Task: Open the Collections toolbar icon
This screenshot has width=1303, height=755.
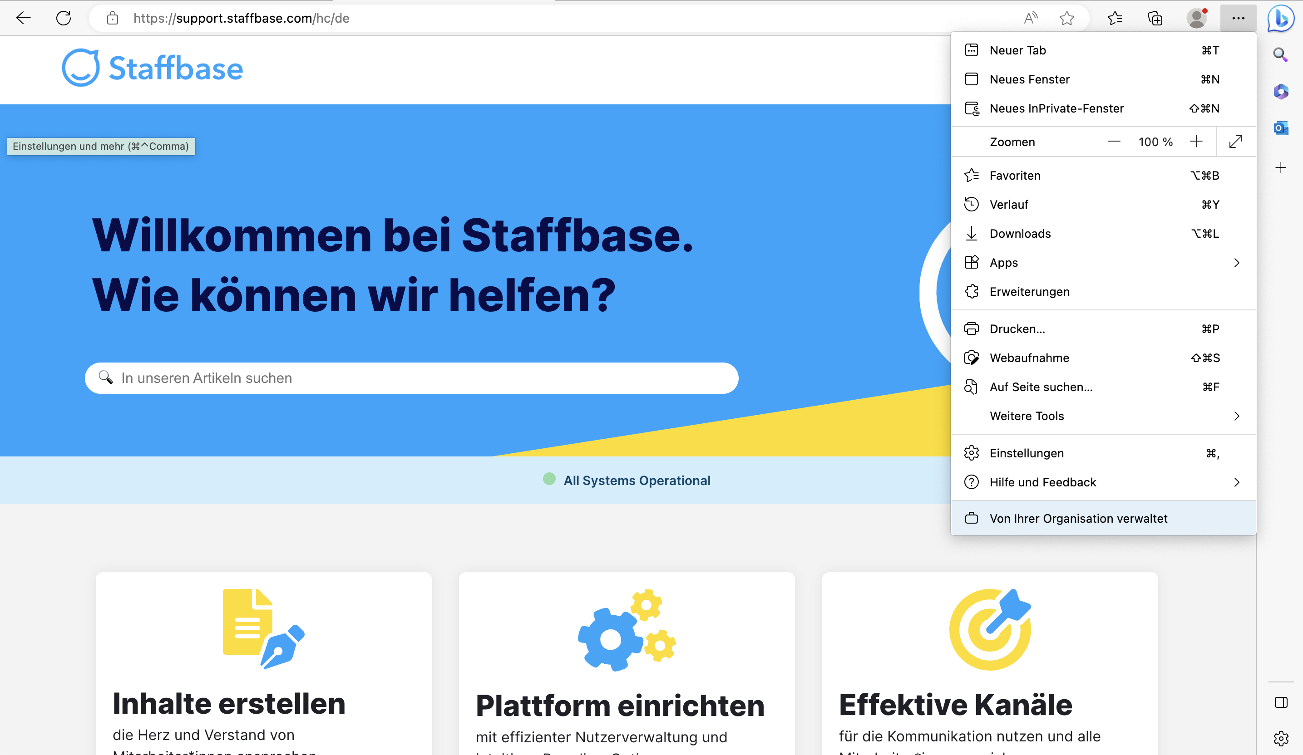Action: pyautogui.click(x=1155, y=19)
